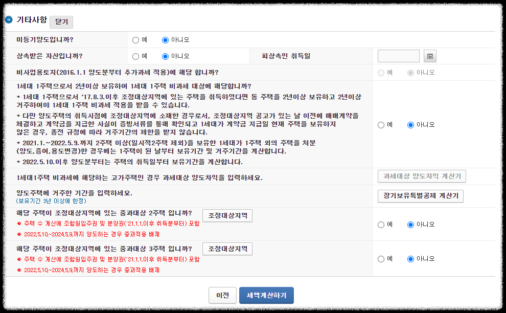The height and width of the screenshot is (313, 506).
Task: Select 예 for 1세대 1주택 비과세 question
Action: pos(380,124)
